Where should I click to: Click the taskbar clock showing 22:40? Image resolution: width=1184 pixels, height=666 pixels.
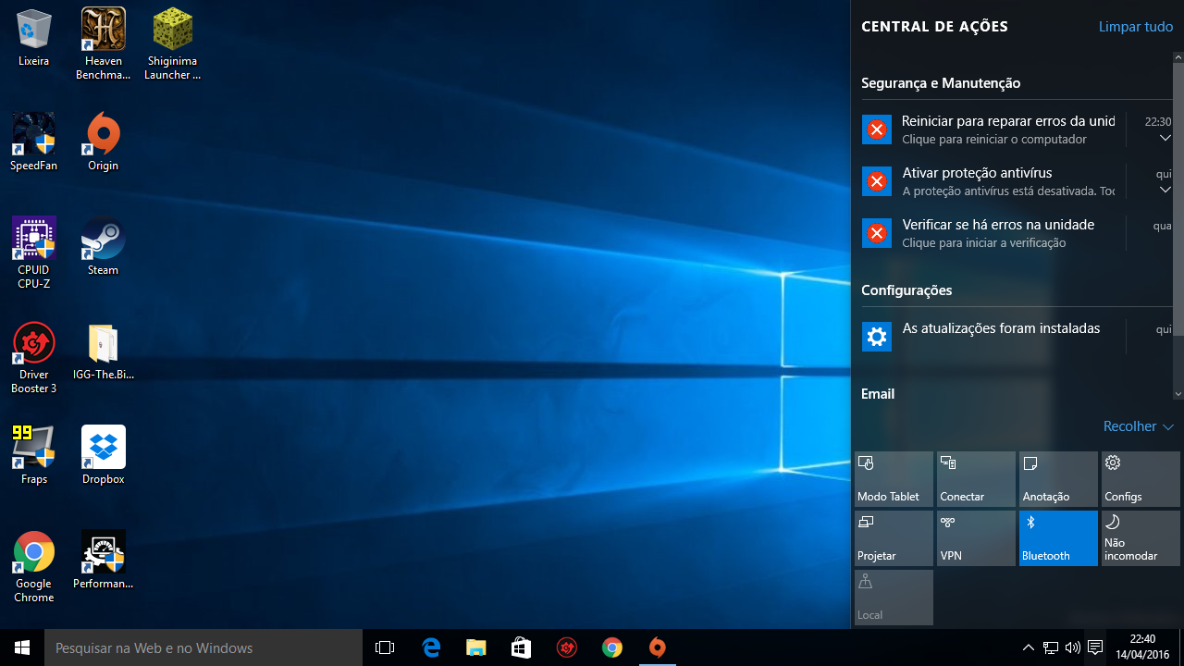coord(1143,647)
